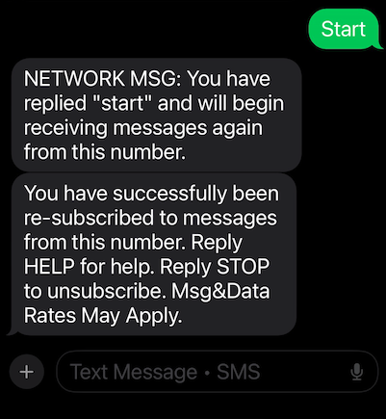Click the word STOP in message
This screenshot has height=419, width=386.
(244, 267)
